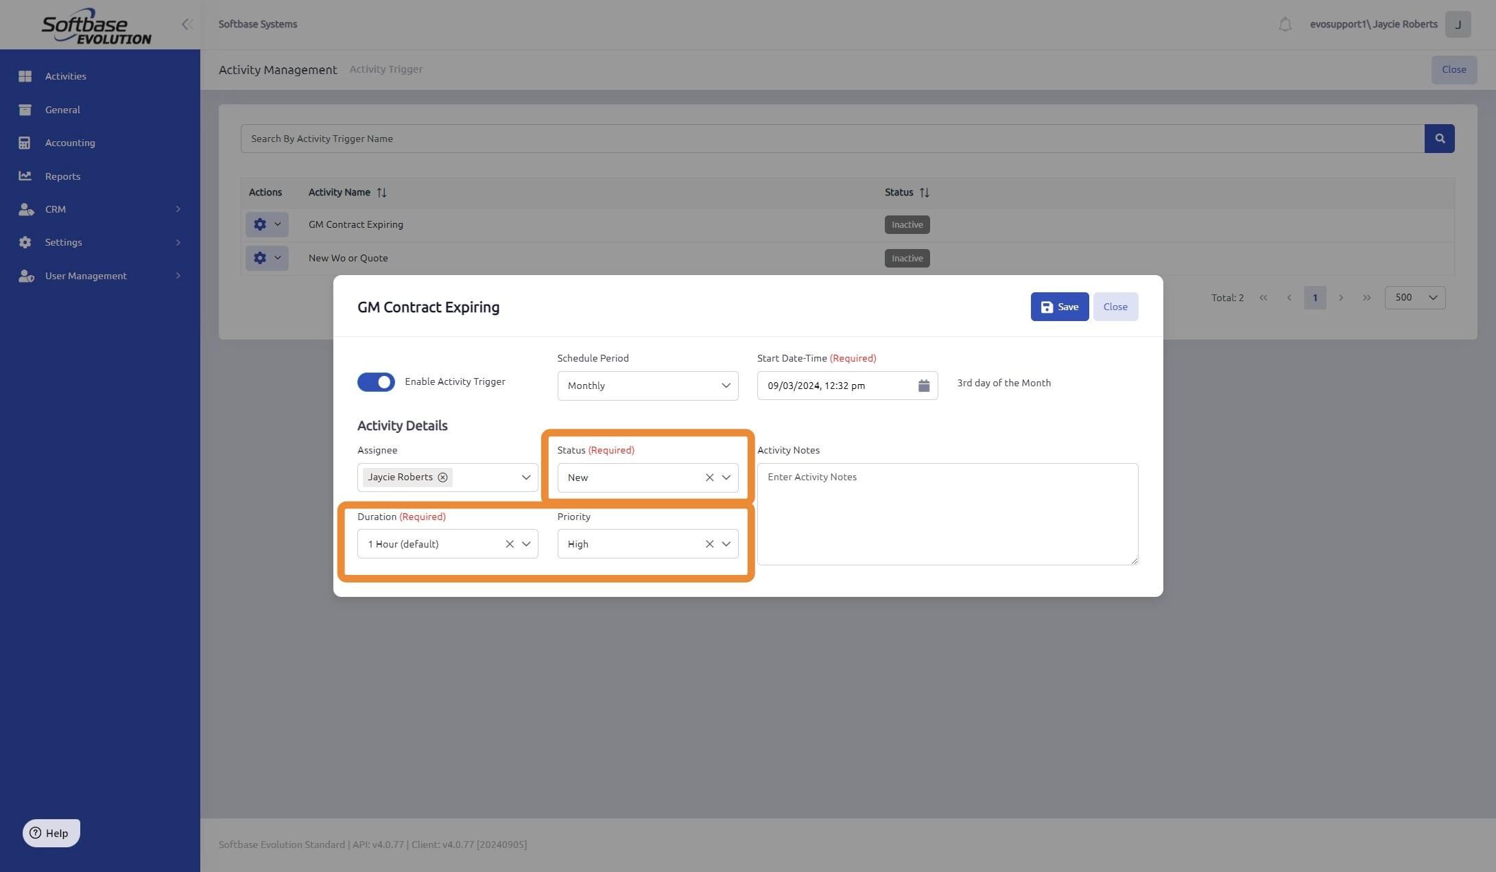Open the calendar picker for Start Date-Time
Image resolution: width=1496 pixels, height=872 pixels.
[923, 386]
